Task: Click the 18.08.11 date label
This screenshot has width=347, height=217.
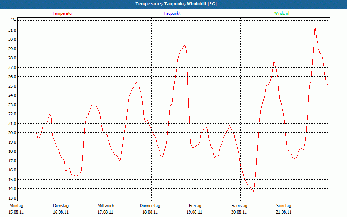Action: pos(150,212)
